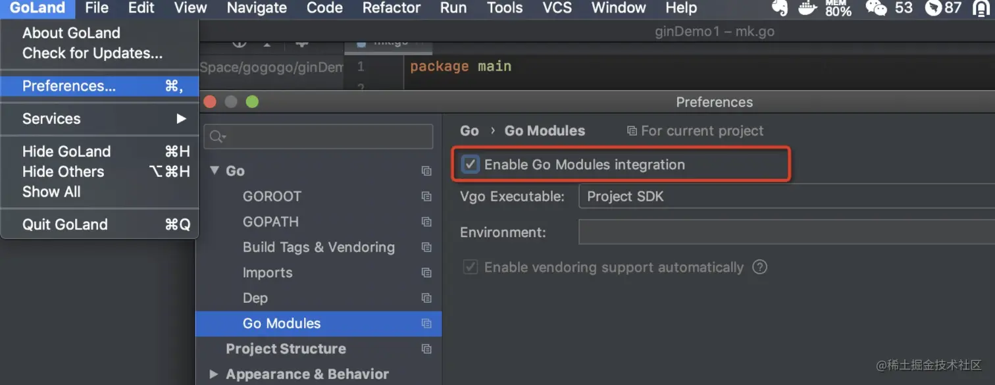Collapse the Go settings tree node
Screen dimensions: 995x385
(214, 170)
